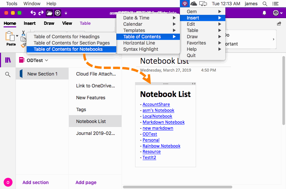Switch to the Insert ribbon tab
Screen dimensions: 286x189
(x=30, y=23)
